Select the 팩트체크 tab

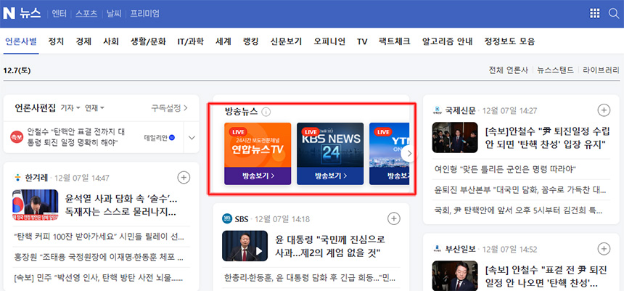pyautogui.click(x=395, y=41)
